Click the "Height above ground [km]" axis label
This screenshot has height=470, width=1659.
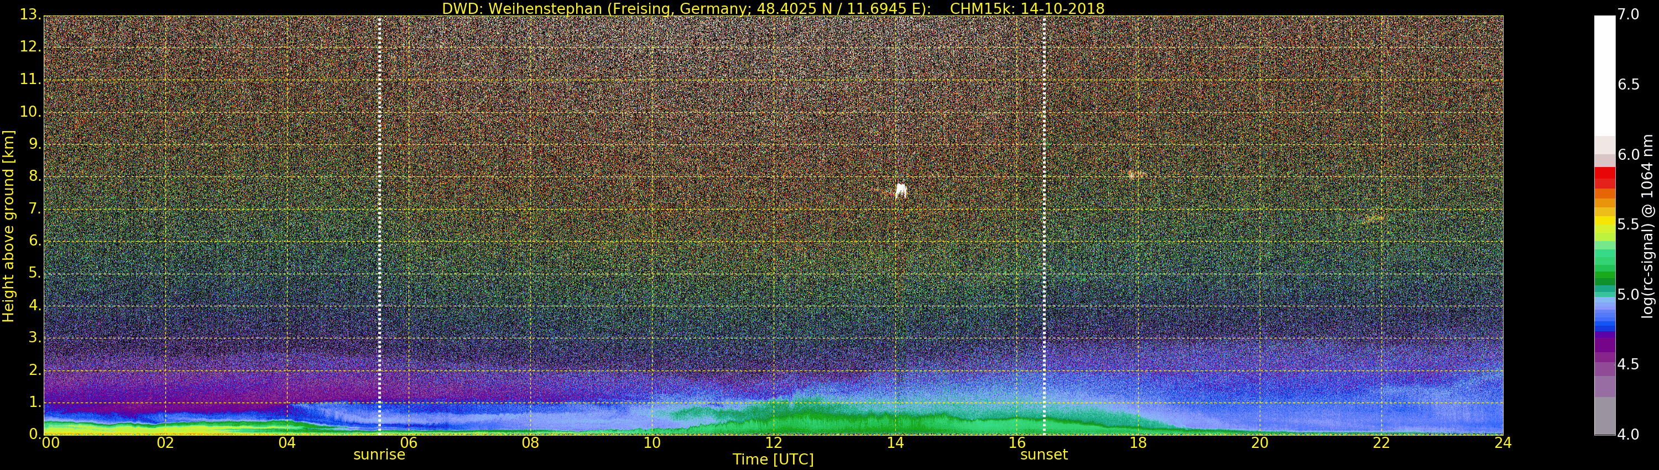click(8, 226)
